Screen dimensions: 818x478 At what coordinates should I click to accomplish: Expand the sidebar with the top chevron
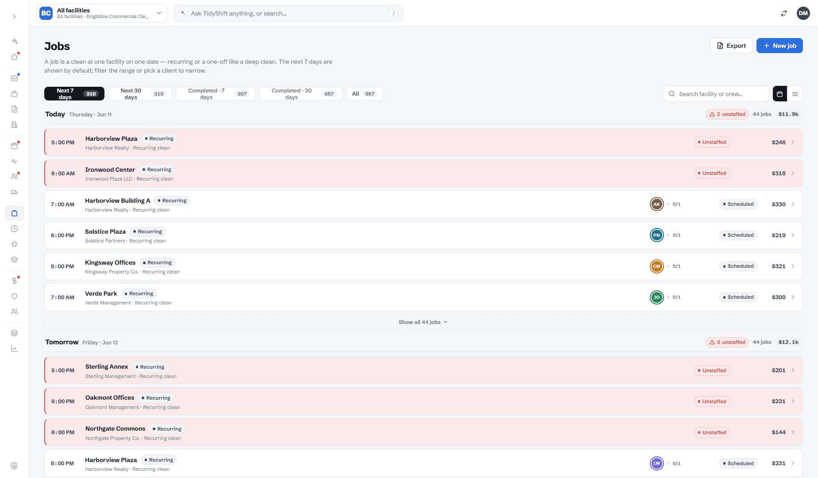14,16
